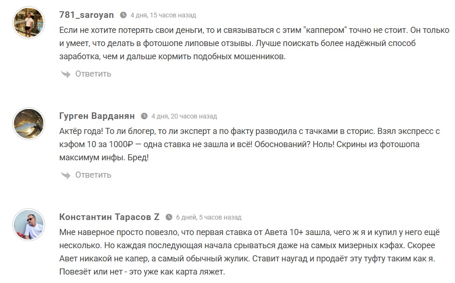Open 781_saroyan's profile avatar
This screenshot has width=455, height=283.
(29, 23)
